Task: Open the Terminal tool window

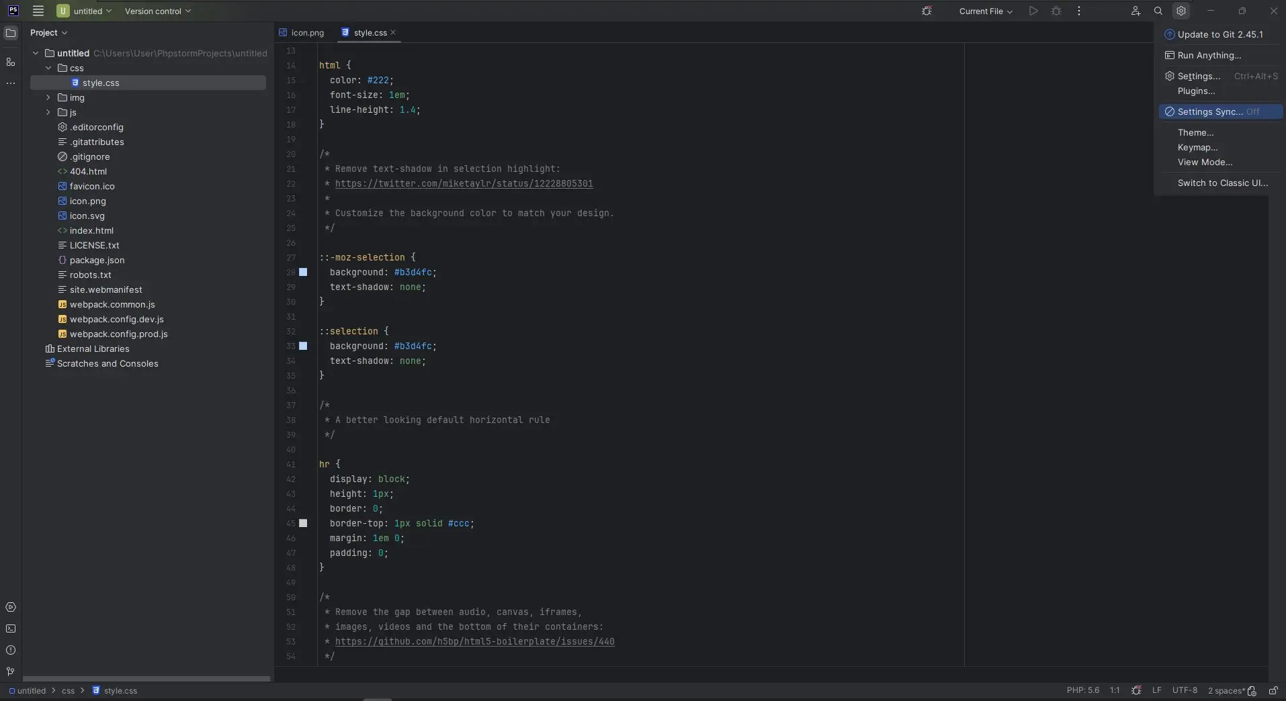Action: click(x=11, y=629)
